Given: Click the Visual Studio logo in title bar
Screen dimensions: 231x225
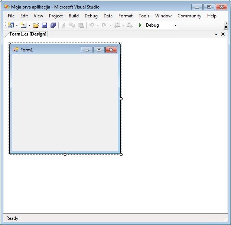Looking at the screenshot, I should tap(7, 7).
